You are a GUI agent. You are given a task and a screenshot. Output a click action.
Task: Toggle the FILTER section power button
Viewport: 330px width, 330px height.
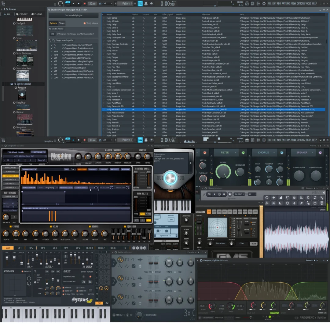pyautogui.click(x=243, y=152)
